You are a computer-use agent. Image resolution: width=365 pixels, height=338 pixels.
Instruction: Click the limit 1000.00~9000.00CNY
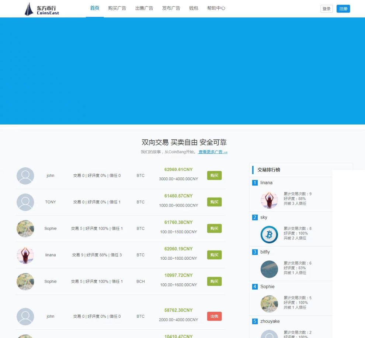click(x=178, y=205)
